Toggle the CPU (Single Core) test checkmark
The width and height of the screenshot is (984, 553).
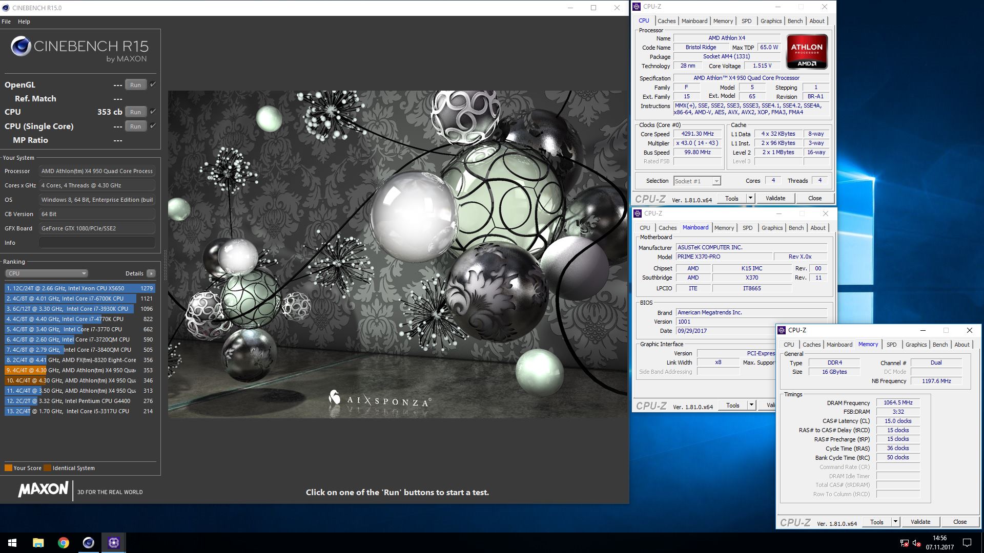point(153,126)
